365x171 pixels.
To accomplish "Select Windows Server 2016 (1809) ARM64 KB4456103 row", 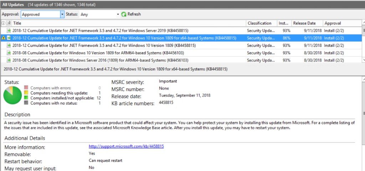I will [181, 60].
